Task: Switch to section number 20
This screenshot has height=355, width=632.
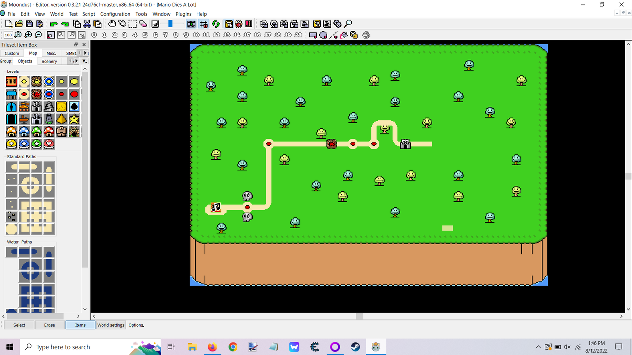Action: click(298, 35)
